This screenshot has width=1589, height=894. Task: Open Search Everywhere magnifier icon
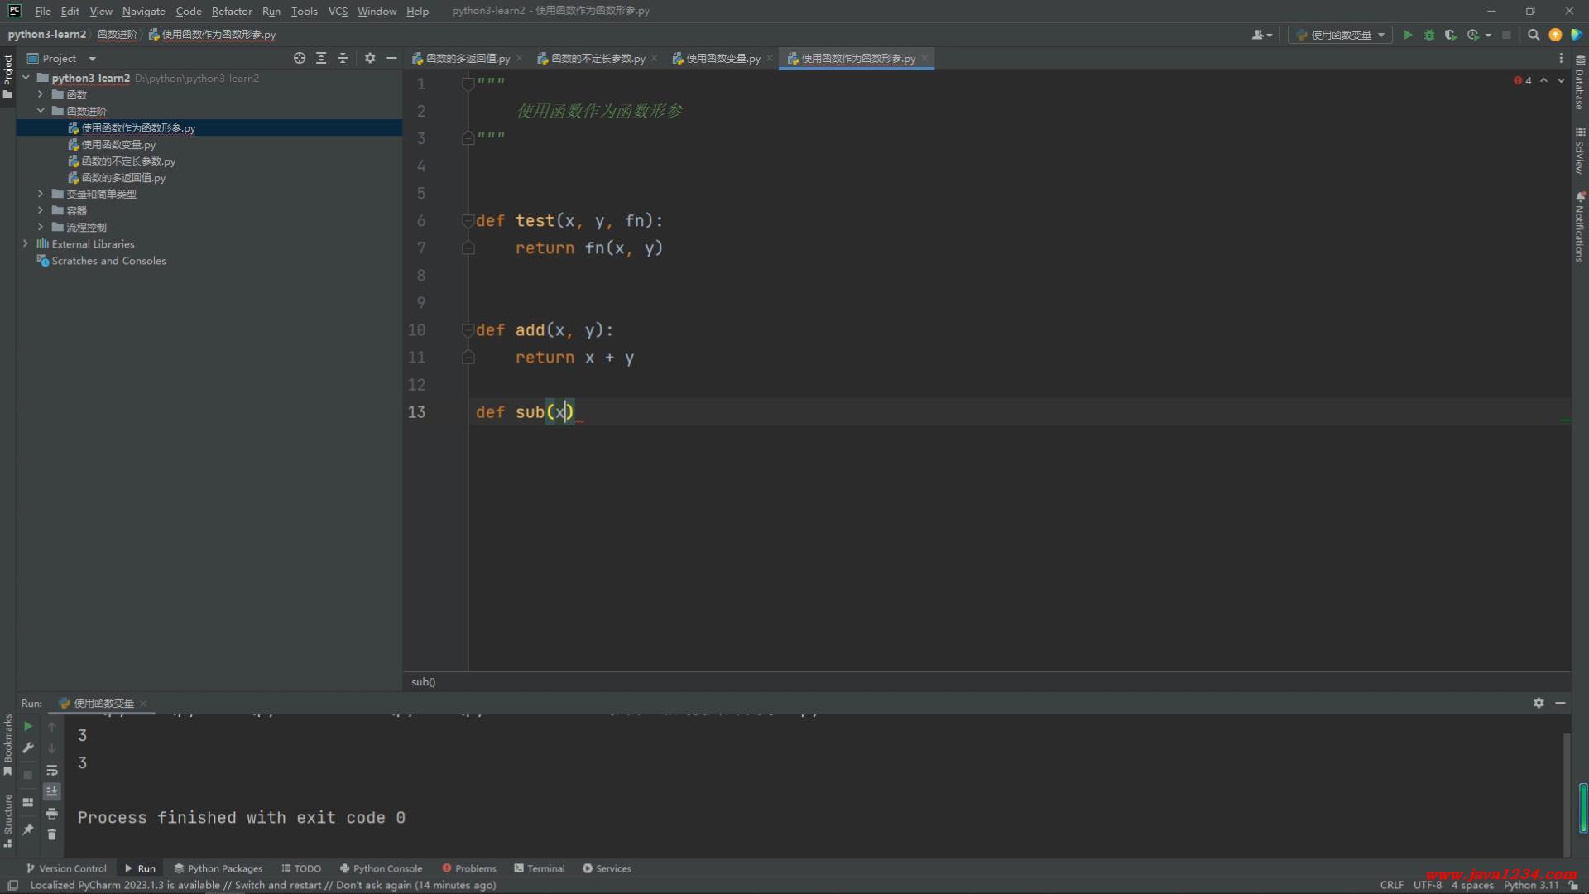1534,35
